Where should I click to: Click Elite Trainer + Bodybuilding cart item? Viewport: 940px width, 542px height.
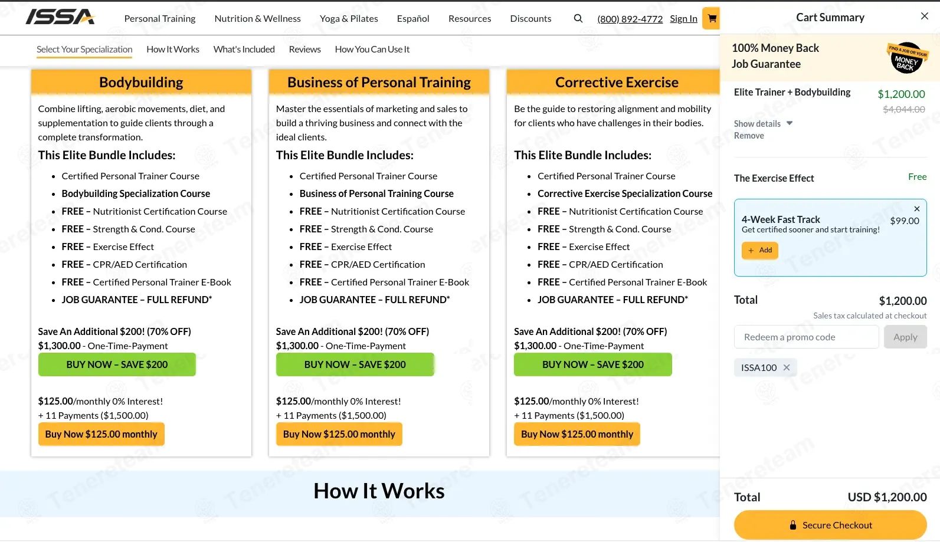[x=792, y=92]
